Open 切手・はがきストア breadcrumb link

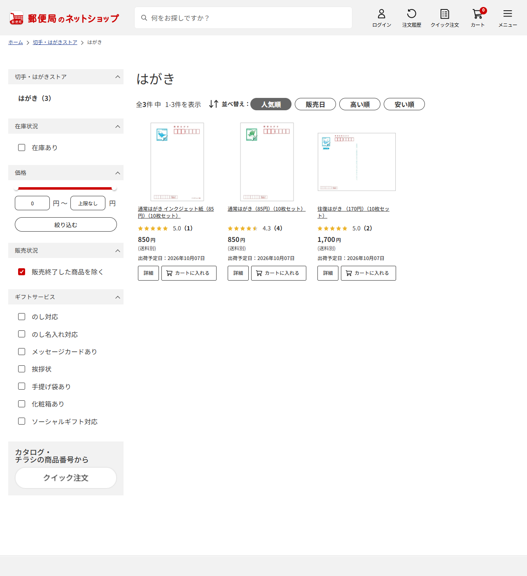pos(55,42)
